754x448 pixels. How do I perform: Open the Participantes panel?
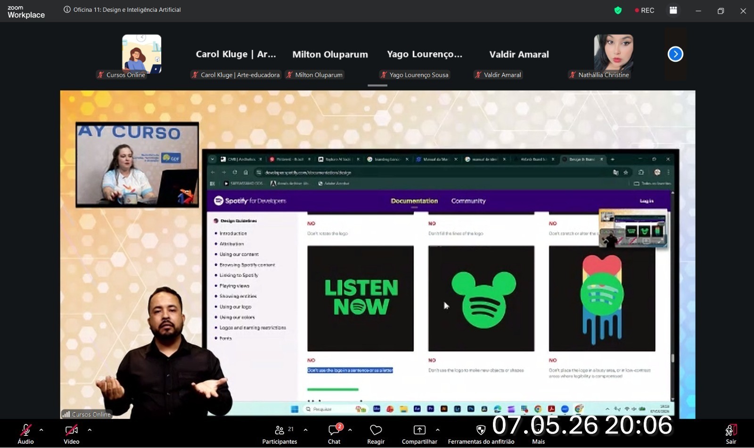[279, 433]
